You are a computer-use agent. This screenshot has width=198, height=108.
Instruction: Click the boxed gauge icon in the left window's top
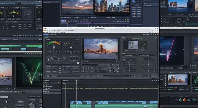pyautogui.click(x=28, y=13)
